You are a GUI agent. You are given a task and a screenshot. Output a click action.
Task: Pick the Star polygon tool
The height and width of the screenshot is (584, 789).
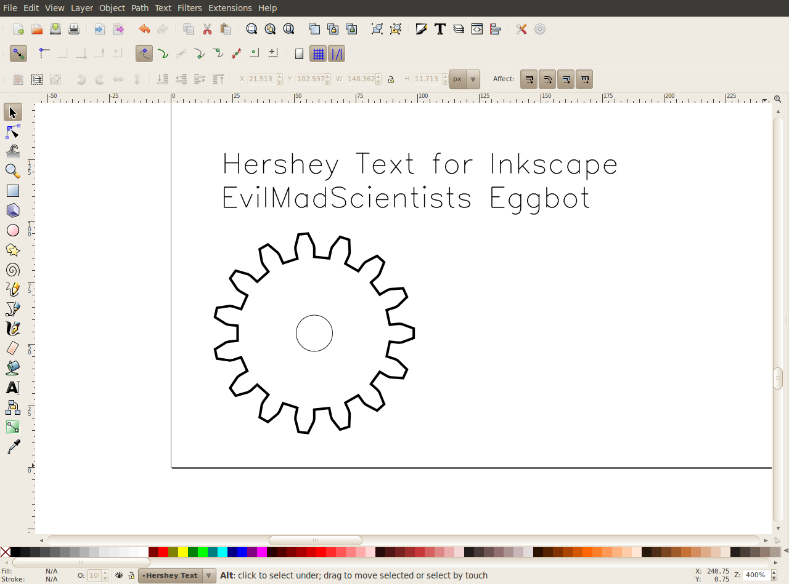13,250
